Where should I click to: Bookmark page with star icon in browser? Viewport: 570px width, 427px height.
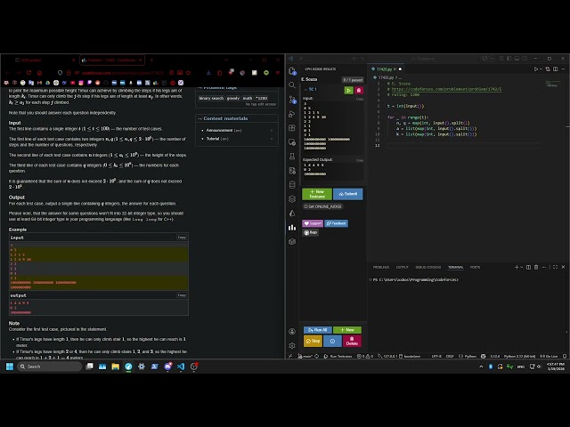tap(188, 73)
